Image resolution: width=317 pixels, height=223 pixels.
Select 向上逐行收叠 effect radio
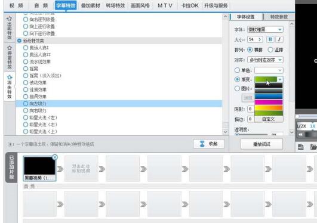(26, 26)
